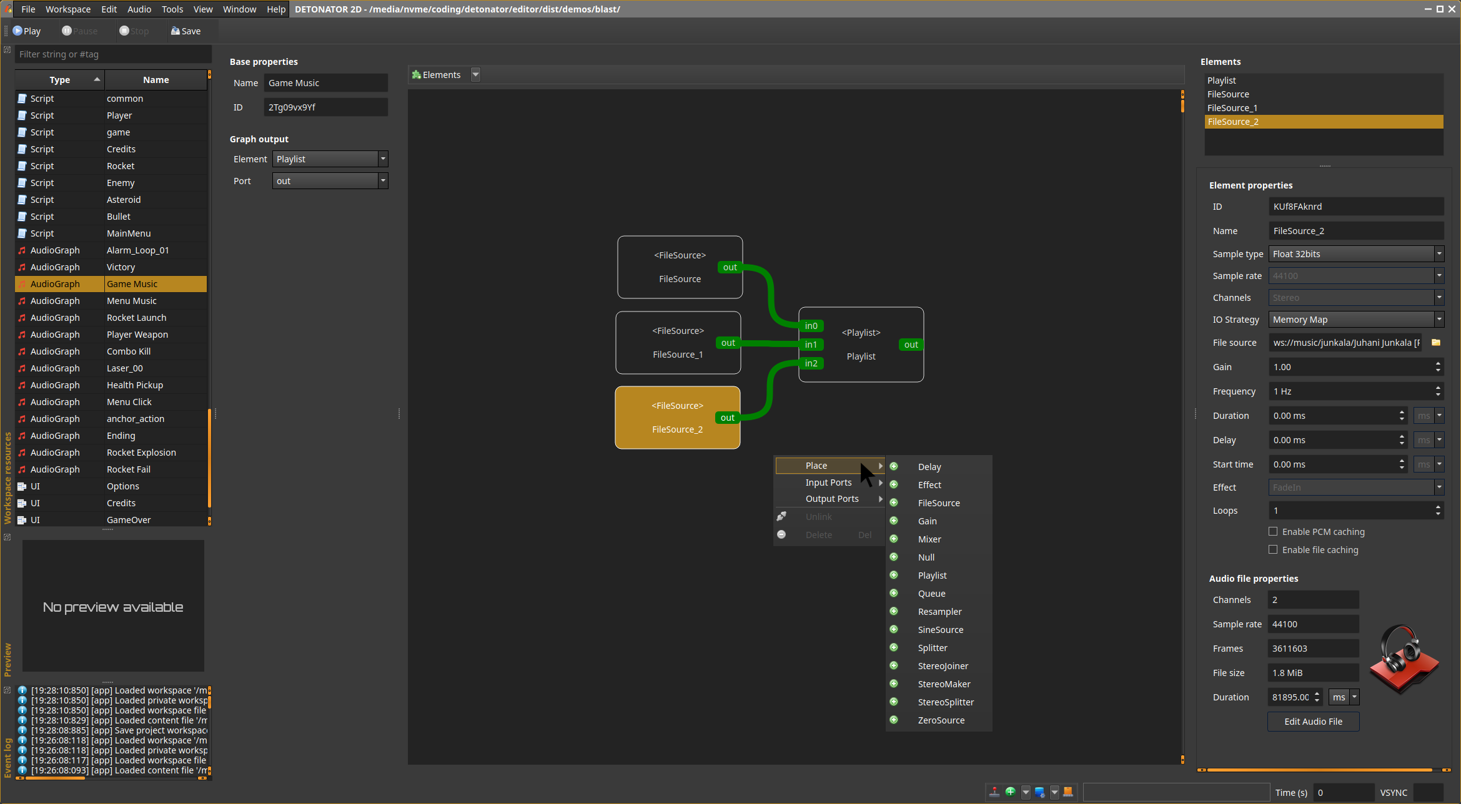Enable PCM caching checkbox
Viewport: 1461px width, 804px height.
[x=1273, y=532]
